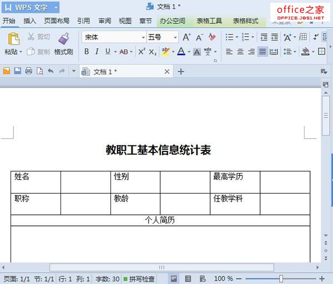Open the 页面布局 ribbon tab
The image size is (333, 284).
coord(57,21)
